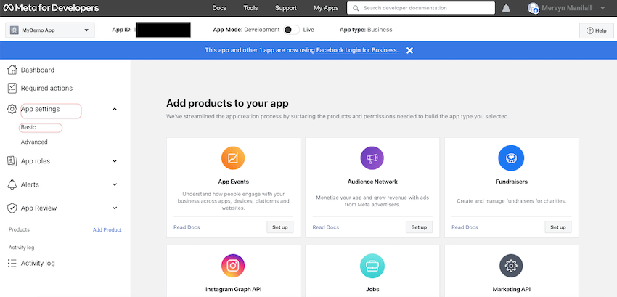Viewport: 617px width, 297px height.
Task: Dismiss the blue banner with X icon
Action: (x=409, y=50)
